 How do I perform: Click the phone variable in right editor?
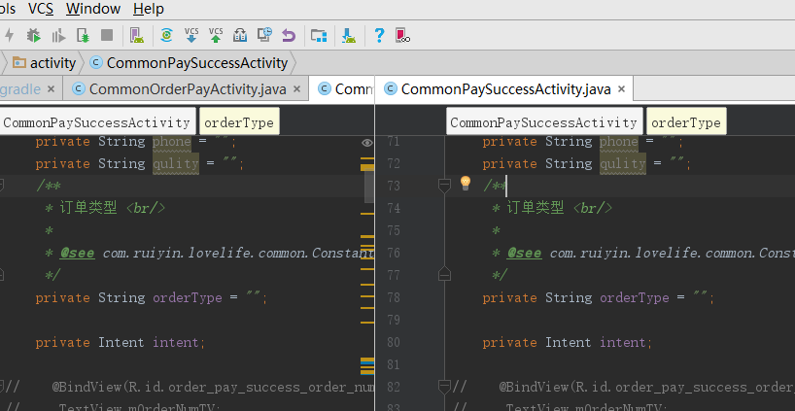point(618,142)
